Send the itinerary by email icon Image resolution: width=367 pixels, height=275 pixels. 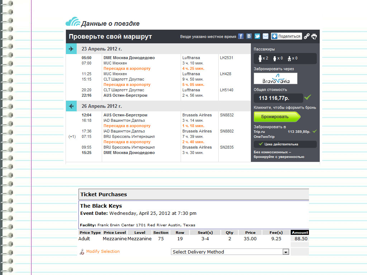(266, 36)
